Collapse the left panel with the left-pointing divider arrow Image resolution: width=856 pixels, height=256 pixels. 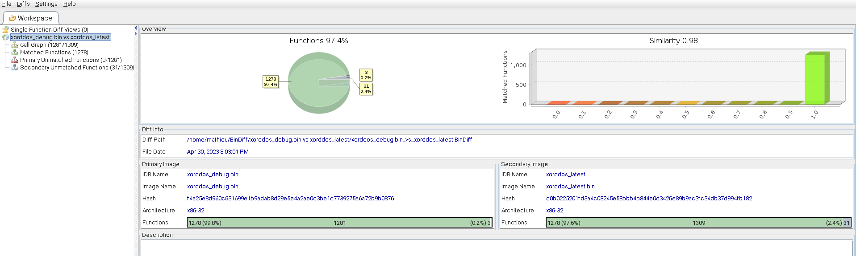click(x=136, y=28)
